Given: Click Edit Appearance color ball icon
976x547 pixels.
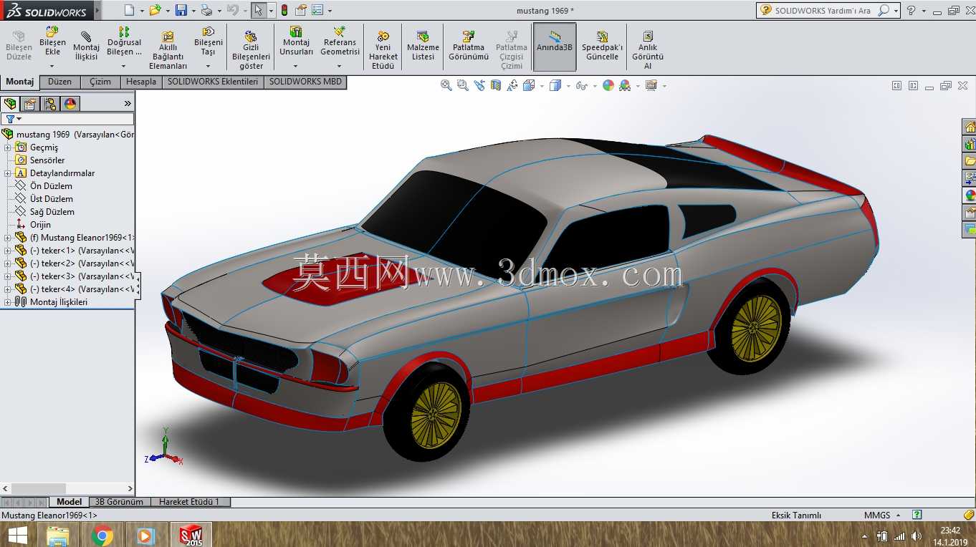Looking at the screenshot, I should [608, 85].
